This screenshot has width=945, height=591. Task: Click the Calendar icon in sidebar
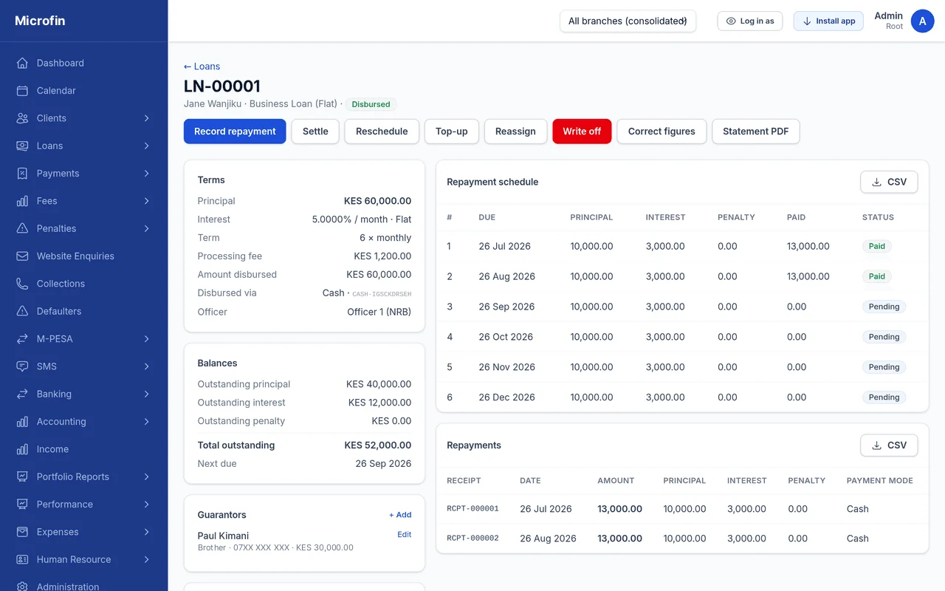[x=22, y=91]
